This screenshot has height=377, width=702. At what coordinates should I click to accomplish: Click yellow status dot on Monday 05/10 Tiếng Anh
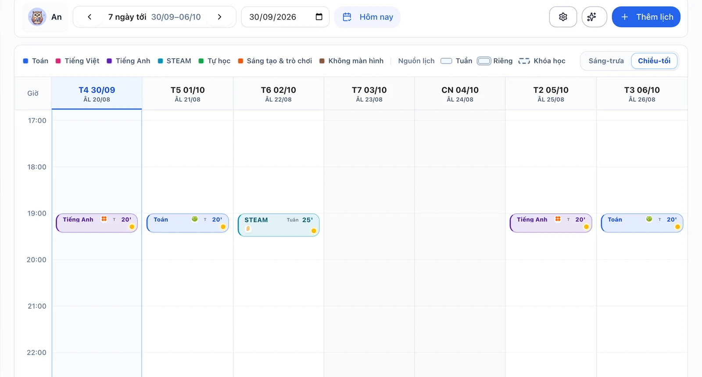click(x=586, y=227)
